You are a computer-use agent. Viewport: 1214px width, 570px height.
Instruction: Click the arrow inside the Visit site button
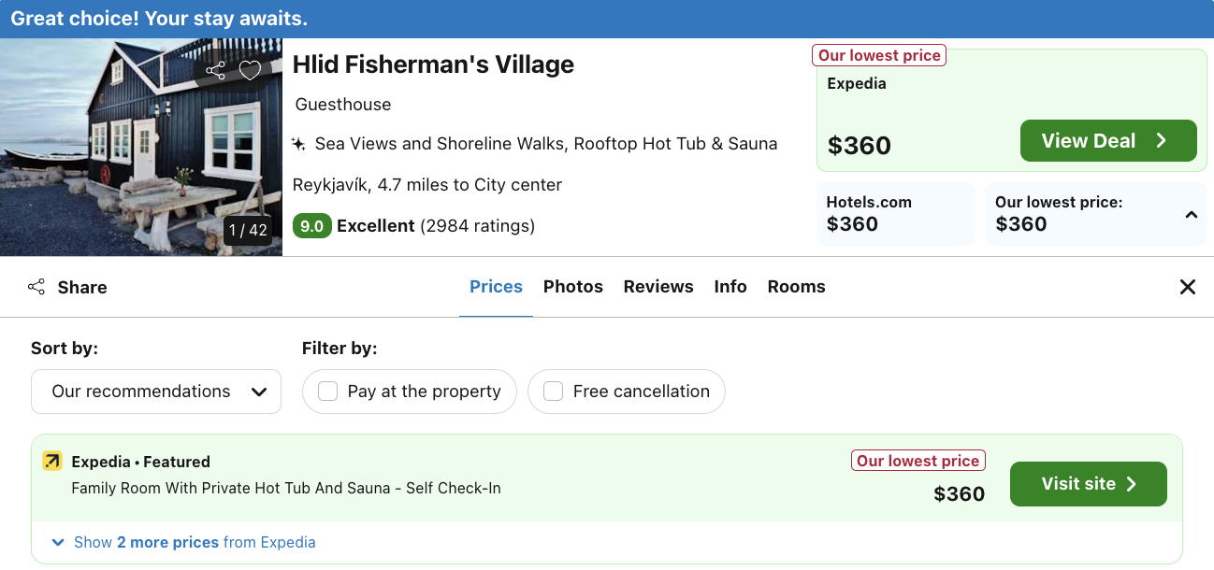1132,484
